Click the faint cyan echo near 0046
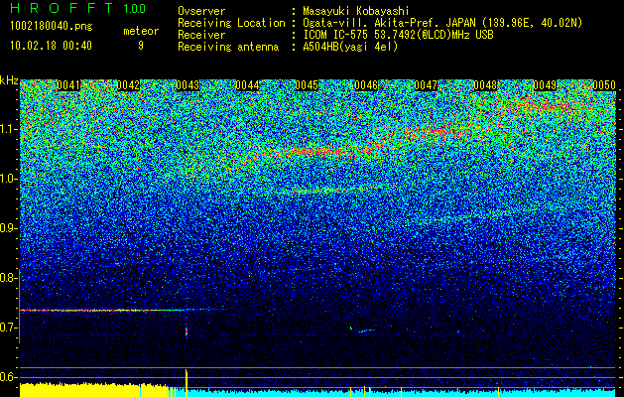 tap(366, 331)
